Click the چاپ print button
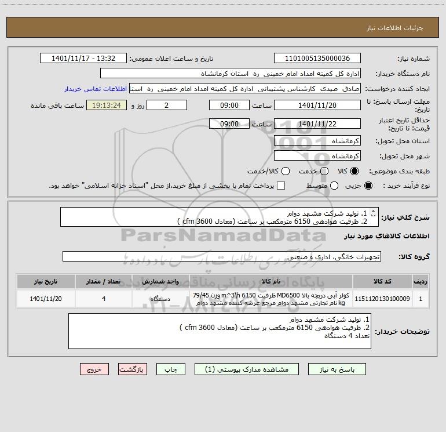 171,369
